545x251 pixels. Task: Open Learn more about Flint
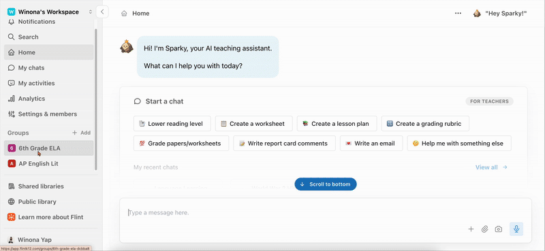(48, 217)
